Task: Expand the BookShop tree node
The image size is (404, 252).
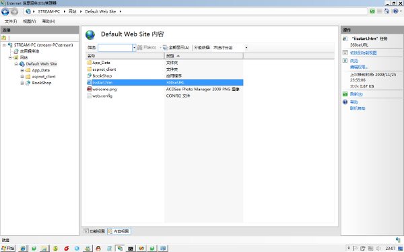Action: pyautogui.click(x=22, y=83)
